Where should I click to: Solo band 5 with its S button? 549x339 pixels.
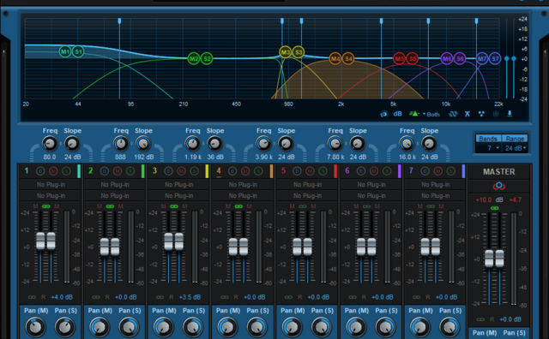point(323,171)
